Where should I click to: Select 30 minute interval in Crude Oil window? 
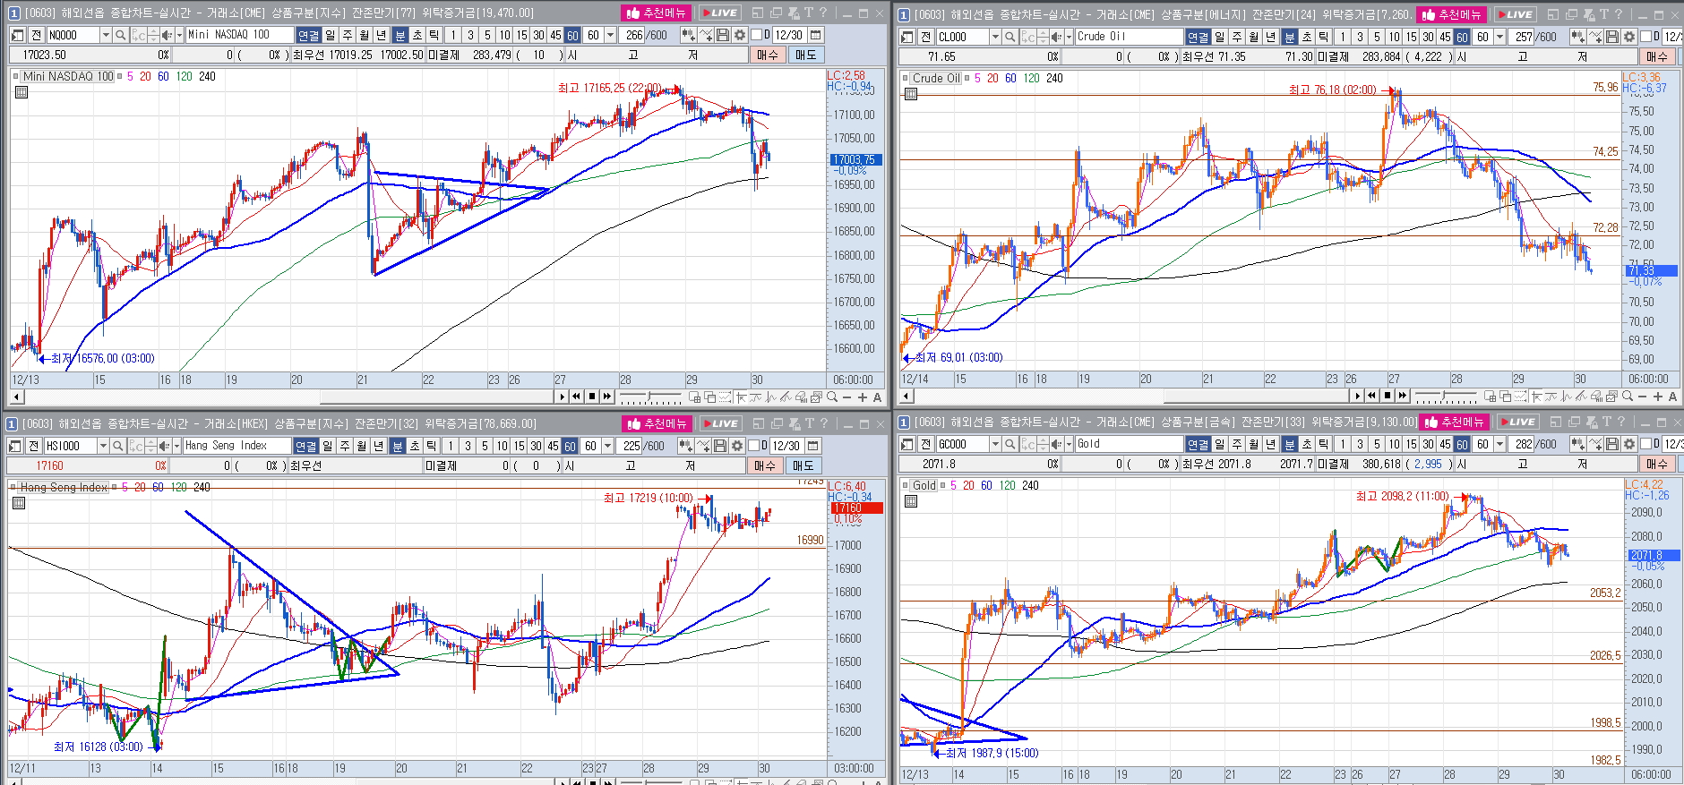point(1428,37)
